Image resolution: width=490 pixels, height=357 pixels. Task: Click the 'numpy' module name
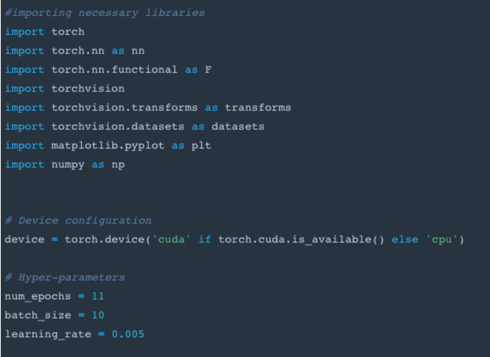click(x=68, y=164)
